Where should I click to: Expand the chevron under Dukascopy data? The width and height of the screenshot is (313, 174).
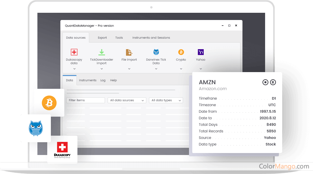coord(74,69)
